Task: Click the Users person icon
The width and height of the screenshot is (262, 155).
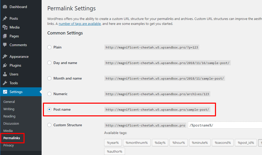Action: tap(5, 74)
